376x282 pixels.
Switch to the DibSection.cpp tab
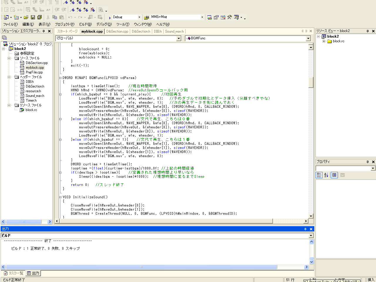coord(117,31)
